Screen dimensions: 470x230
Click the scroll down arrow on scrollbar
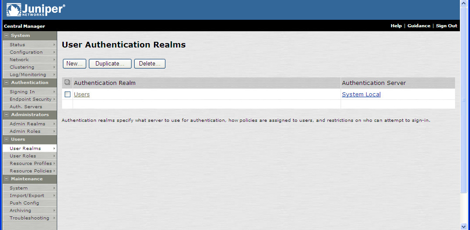[463, 226]
